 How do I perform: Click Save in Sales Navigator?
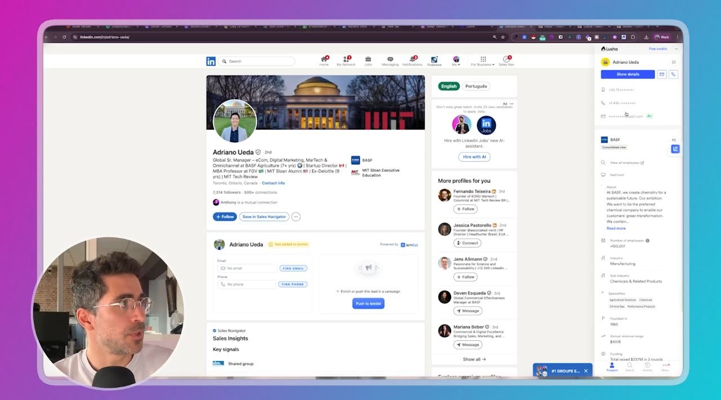point(264,216)
